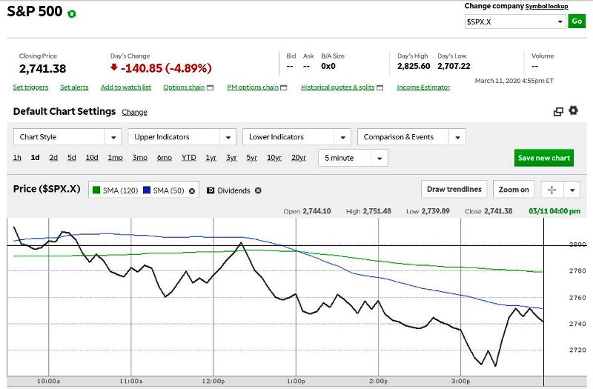Select the 6mo time range

point(165,158)
